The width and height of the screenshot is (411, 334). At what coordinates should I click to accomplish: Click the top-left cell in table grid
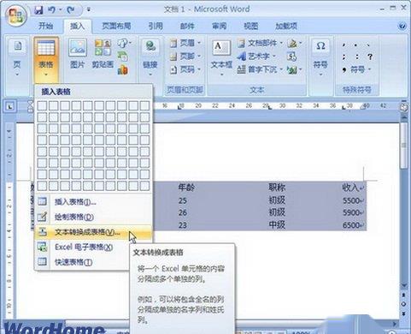42,105
